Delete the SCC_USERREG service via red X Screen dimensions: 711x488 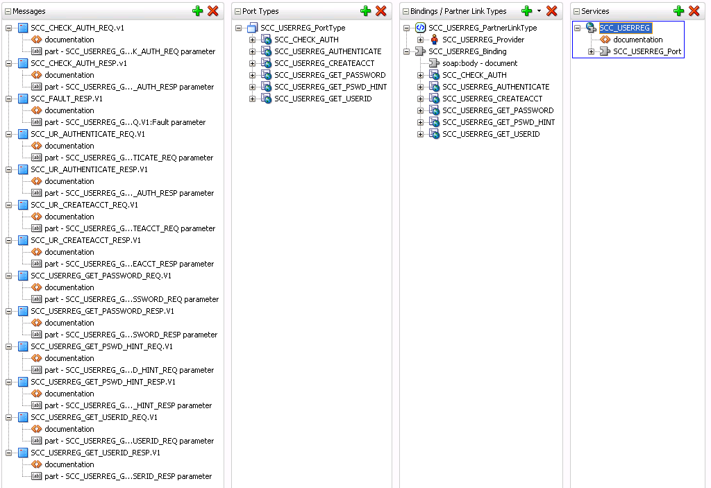tap(693, 11)
